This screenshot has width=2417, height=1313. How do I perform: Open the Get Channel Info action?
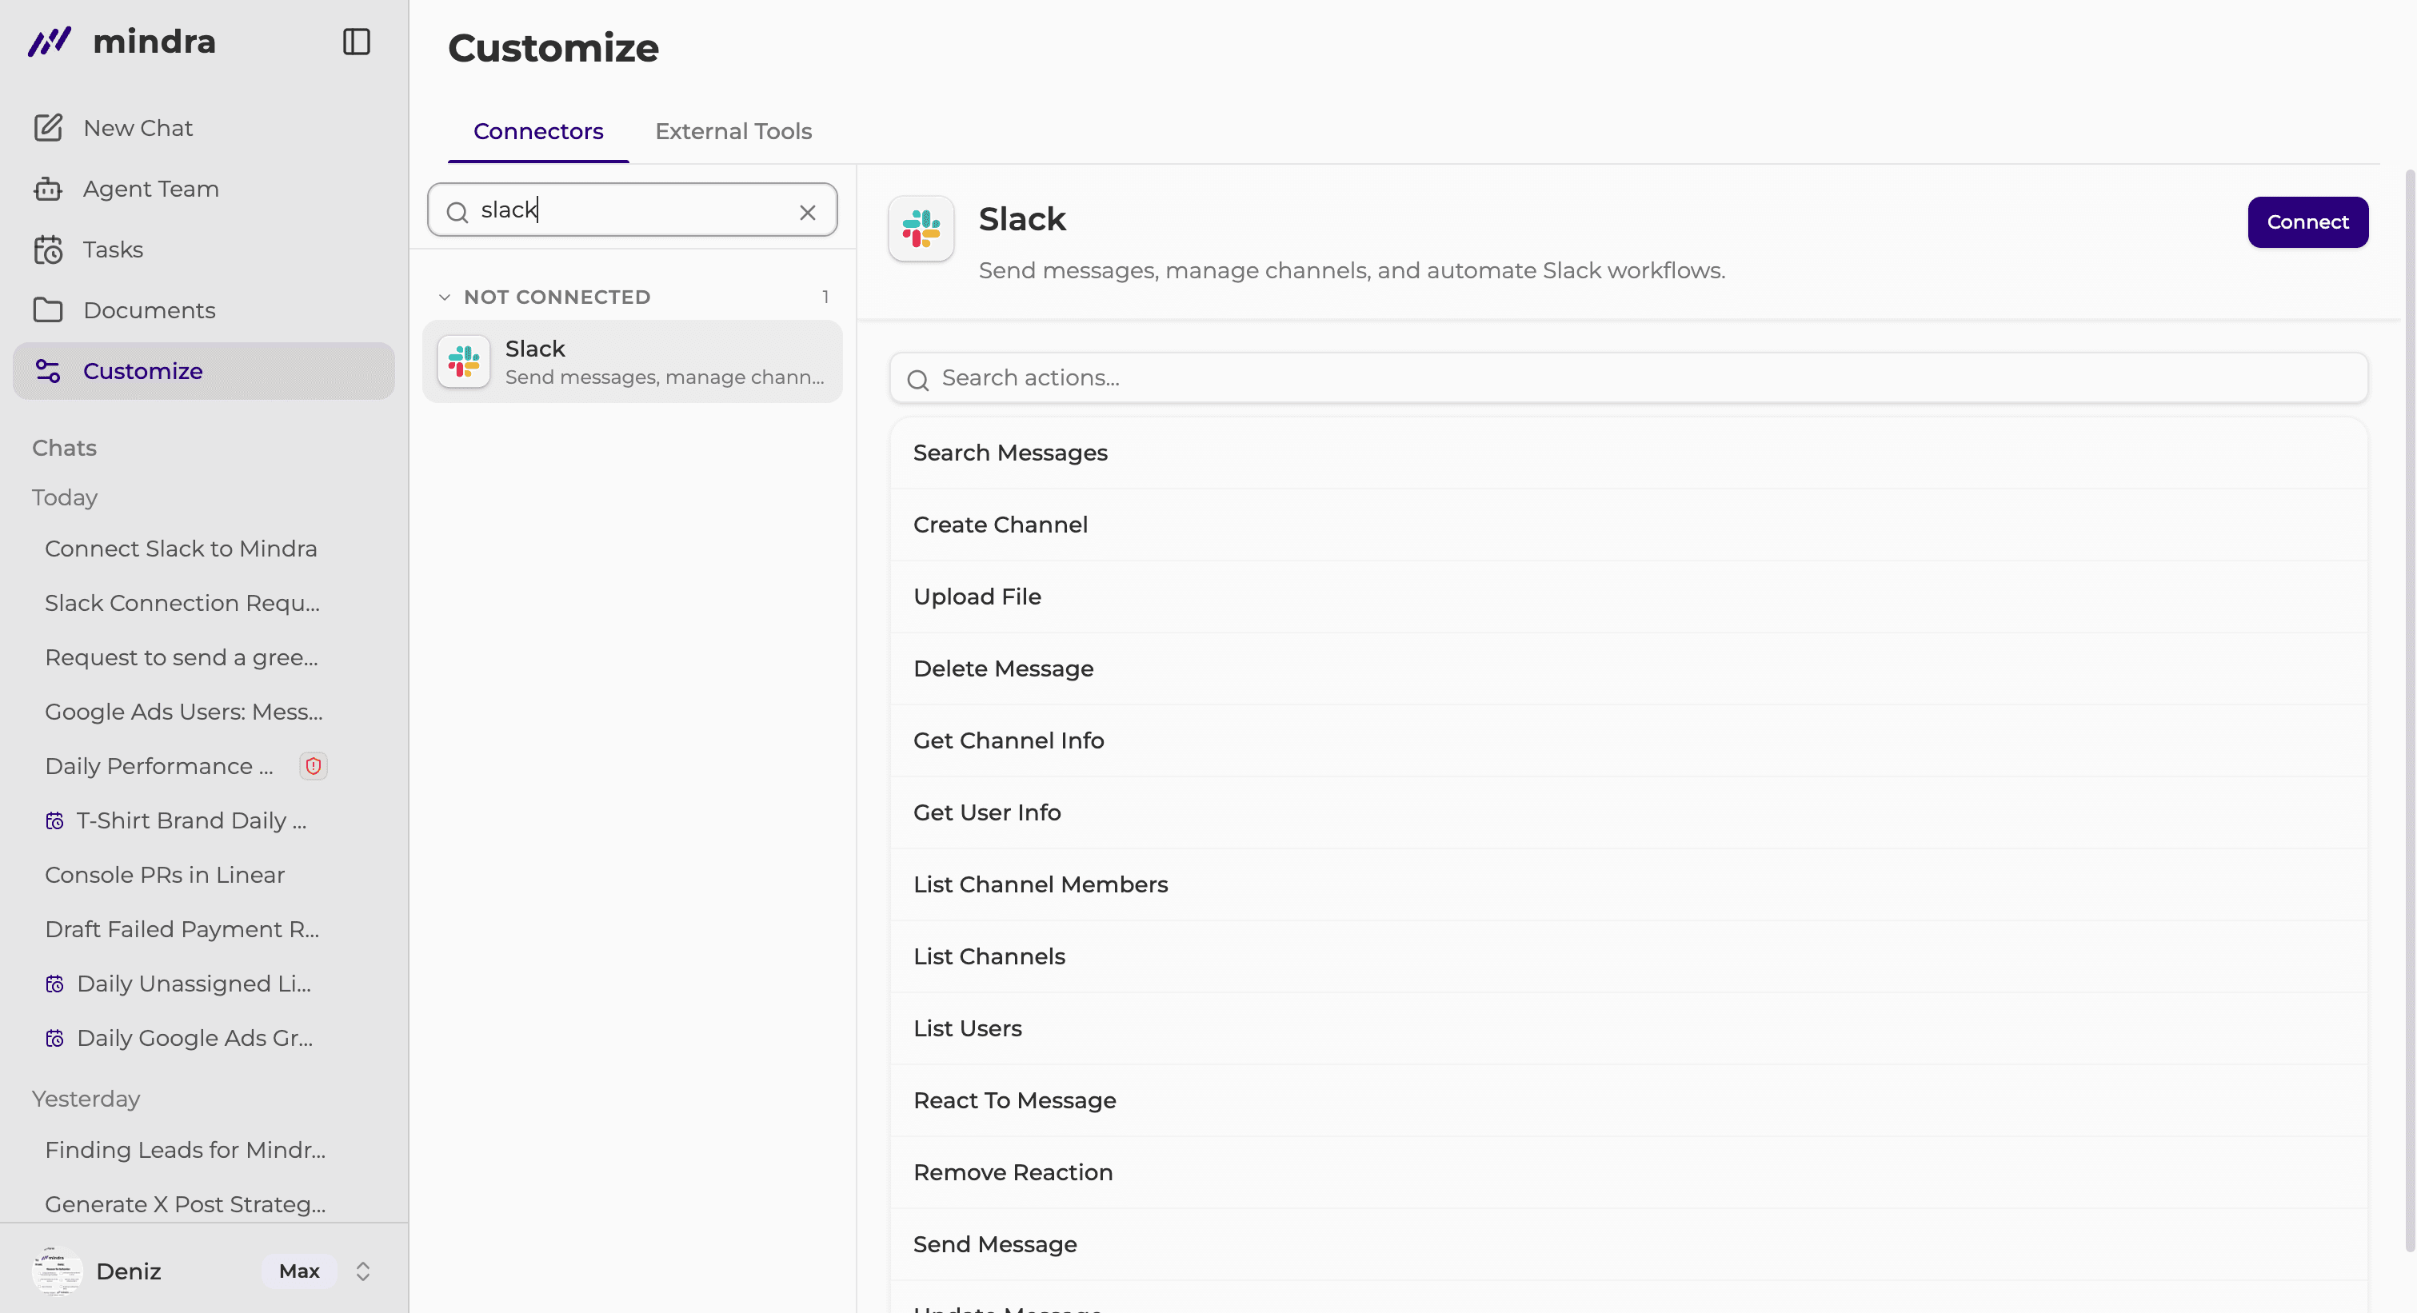(x=1629, y=741)
